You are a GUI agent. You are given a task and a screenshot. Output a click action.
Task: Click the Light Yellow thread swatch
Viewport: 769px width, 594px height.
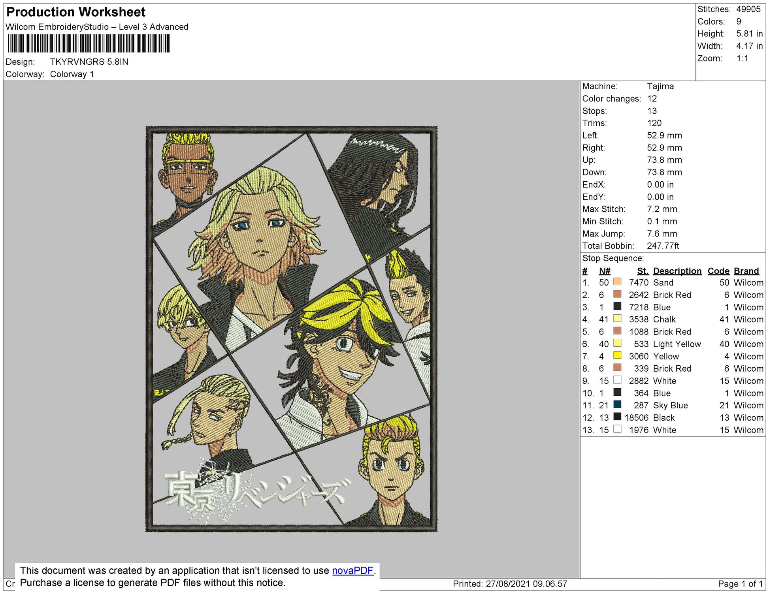tap(617, 343)
